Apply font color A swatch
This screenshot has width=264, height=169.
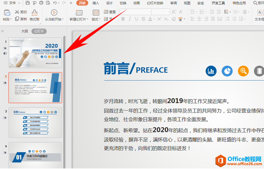coord(150,19)
